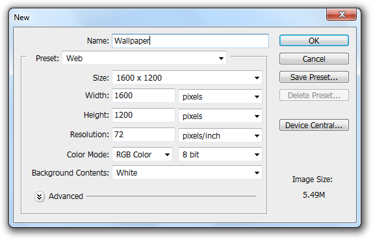The height and width of the screenshot is (240, 373).
Task: Open Device Central
Action: [x=314, y=125]
